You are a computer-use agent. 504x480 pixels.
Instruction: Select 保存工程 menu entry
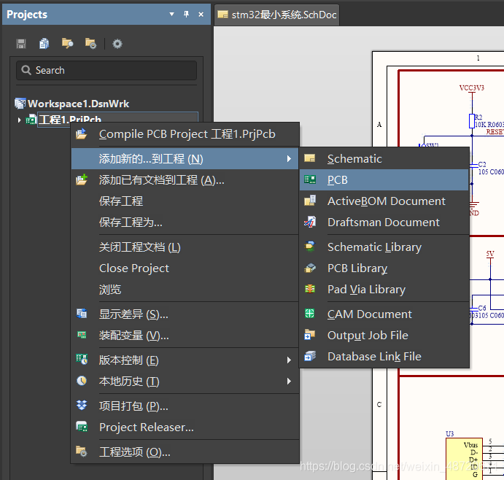pyautogui.click(x=185, y=201)
